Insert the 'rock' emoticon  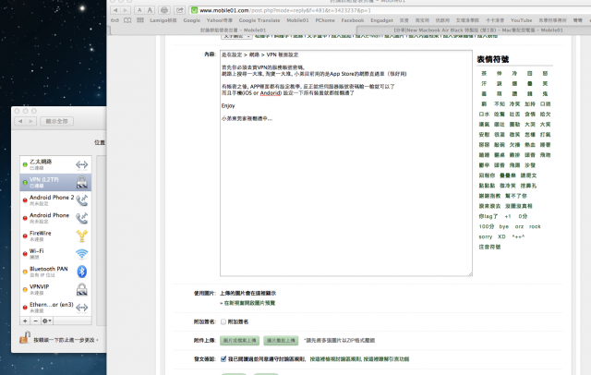click(x=535, y=226)
